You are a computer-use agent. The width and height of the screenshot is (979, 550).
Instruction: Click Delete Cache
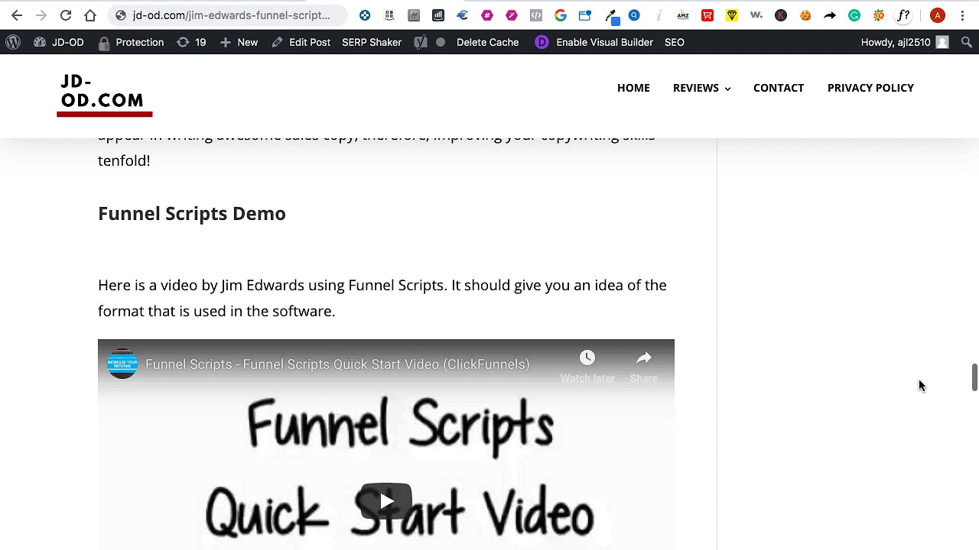[x=487, y=42]
